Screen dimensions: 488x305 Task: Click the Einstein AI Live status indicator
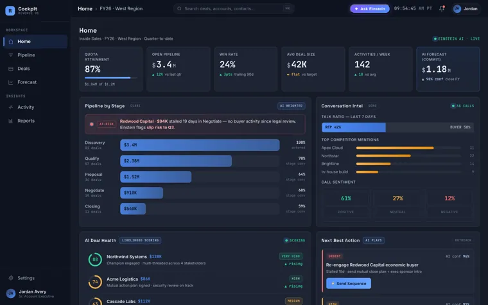click(x=457, y=39)
